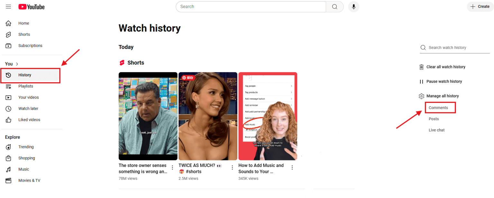Open the Shorts section from the sidebar
This screenshot has width=494, height=198.
pyautogui.click(x=24, y=34)
